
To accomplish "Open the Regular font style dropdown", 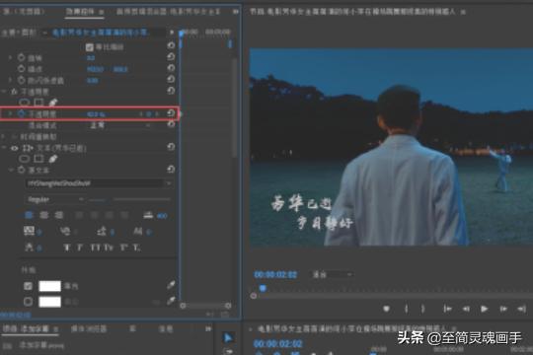I will [54, 199].
